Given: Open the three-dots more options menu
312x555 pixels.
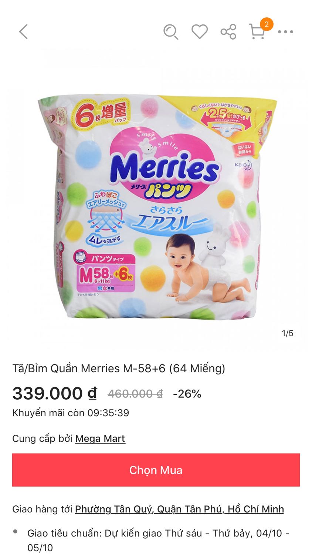Looking at the screenshot, I should (286, 32).
